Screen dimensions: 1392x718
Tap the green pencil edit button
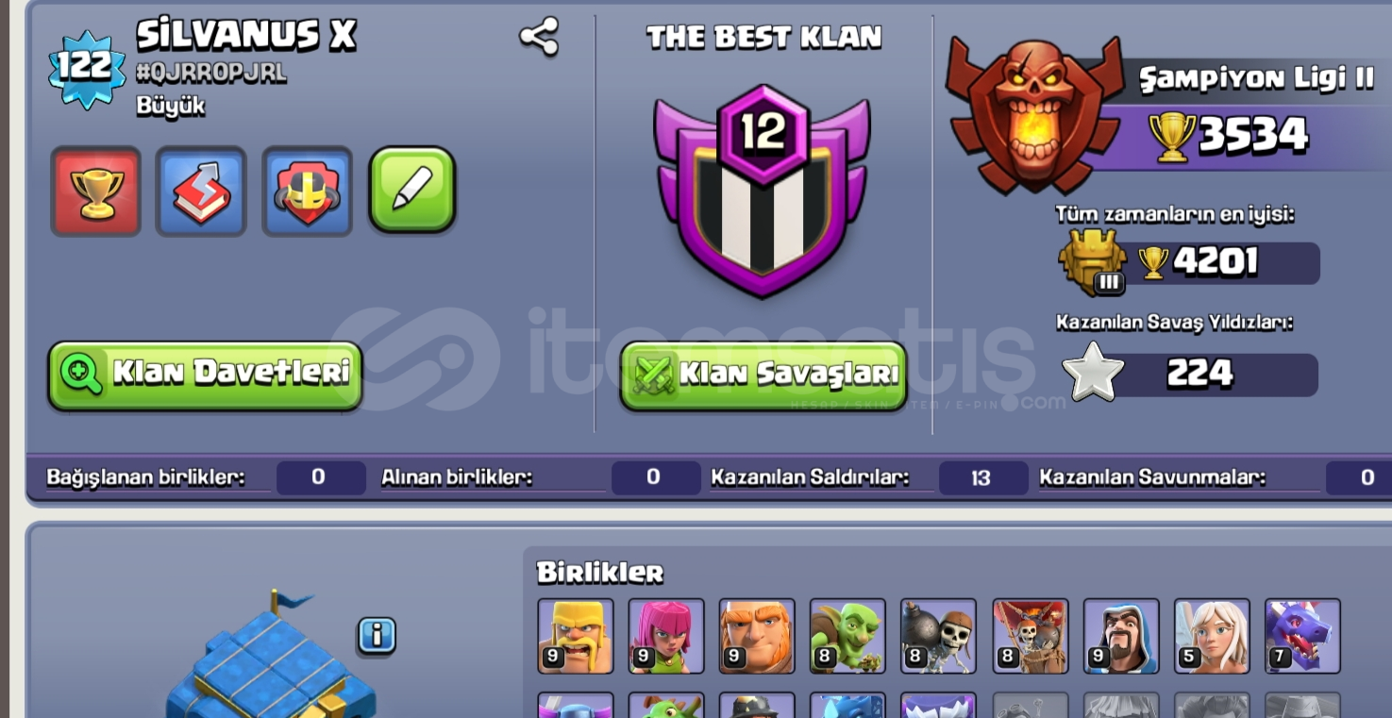[x=412, y=189]
